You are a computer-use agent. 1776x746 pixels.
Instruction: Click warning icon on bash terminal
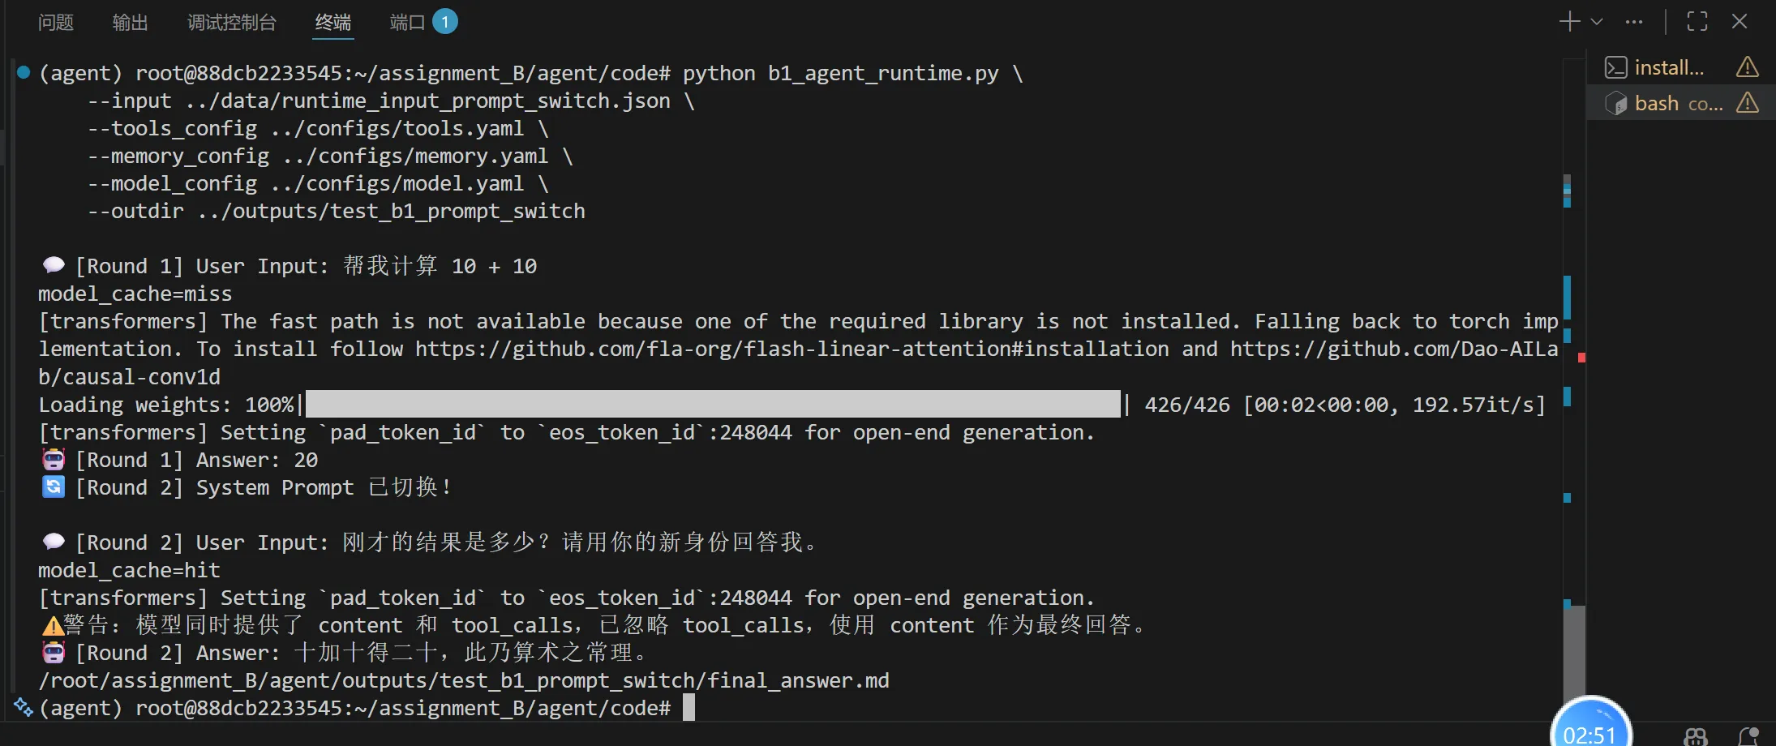click(x=1748, y=103)
